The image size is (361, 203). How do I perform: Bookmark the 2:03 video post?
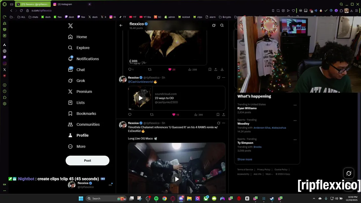coord(210,69)
